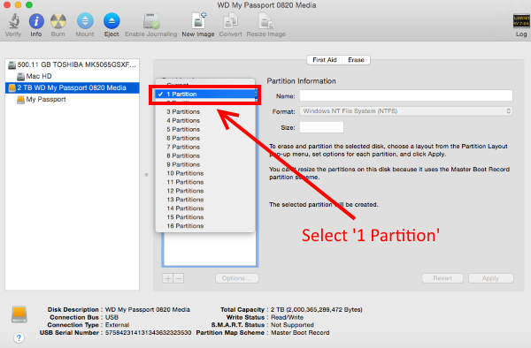Image resolution: width=531 pixels, height=348 pixels.
Task: Open the help question mark button
Action: 19,337
